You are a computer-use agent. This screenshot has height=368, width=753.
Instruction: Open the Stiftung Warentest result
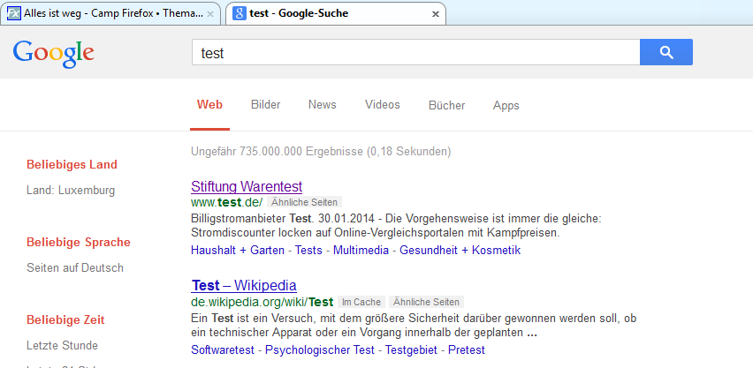pos(247,186)
